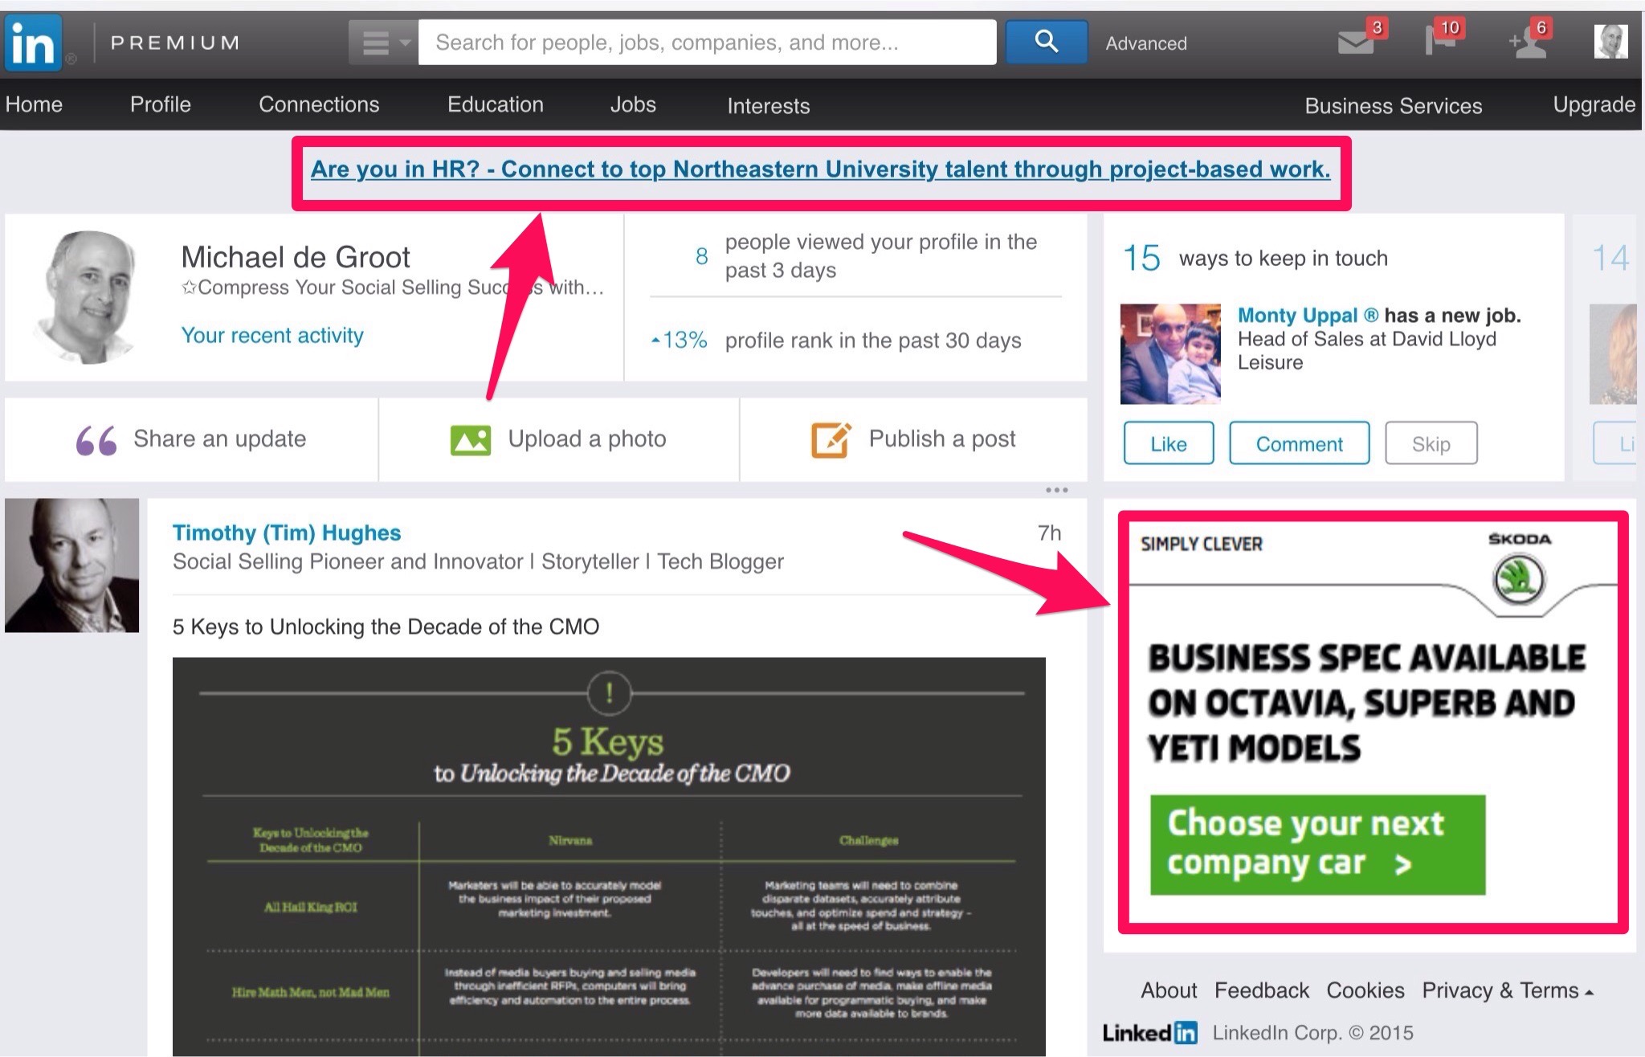This screenshot has width=1645, height=1057.
Task: Comment on Monty Uppal's new job
Action: point(1299,443)
